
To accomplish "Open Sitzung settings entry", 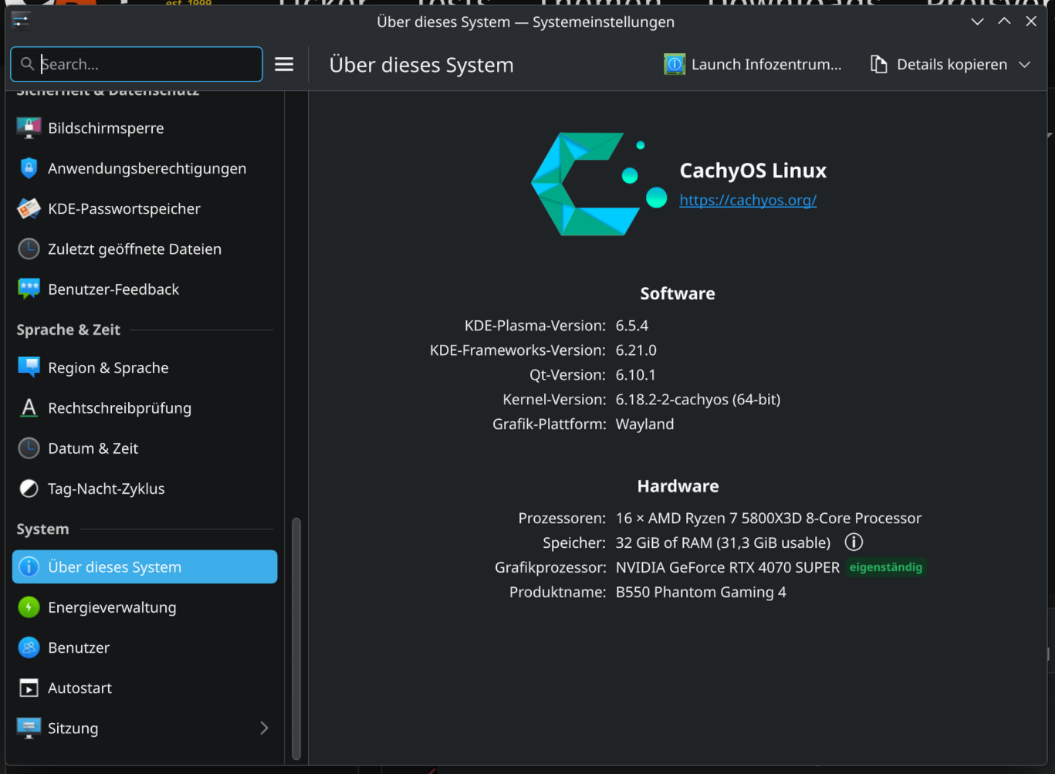I will tap(145, 728).
